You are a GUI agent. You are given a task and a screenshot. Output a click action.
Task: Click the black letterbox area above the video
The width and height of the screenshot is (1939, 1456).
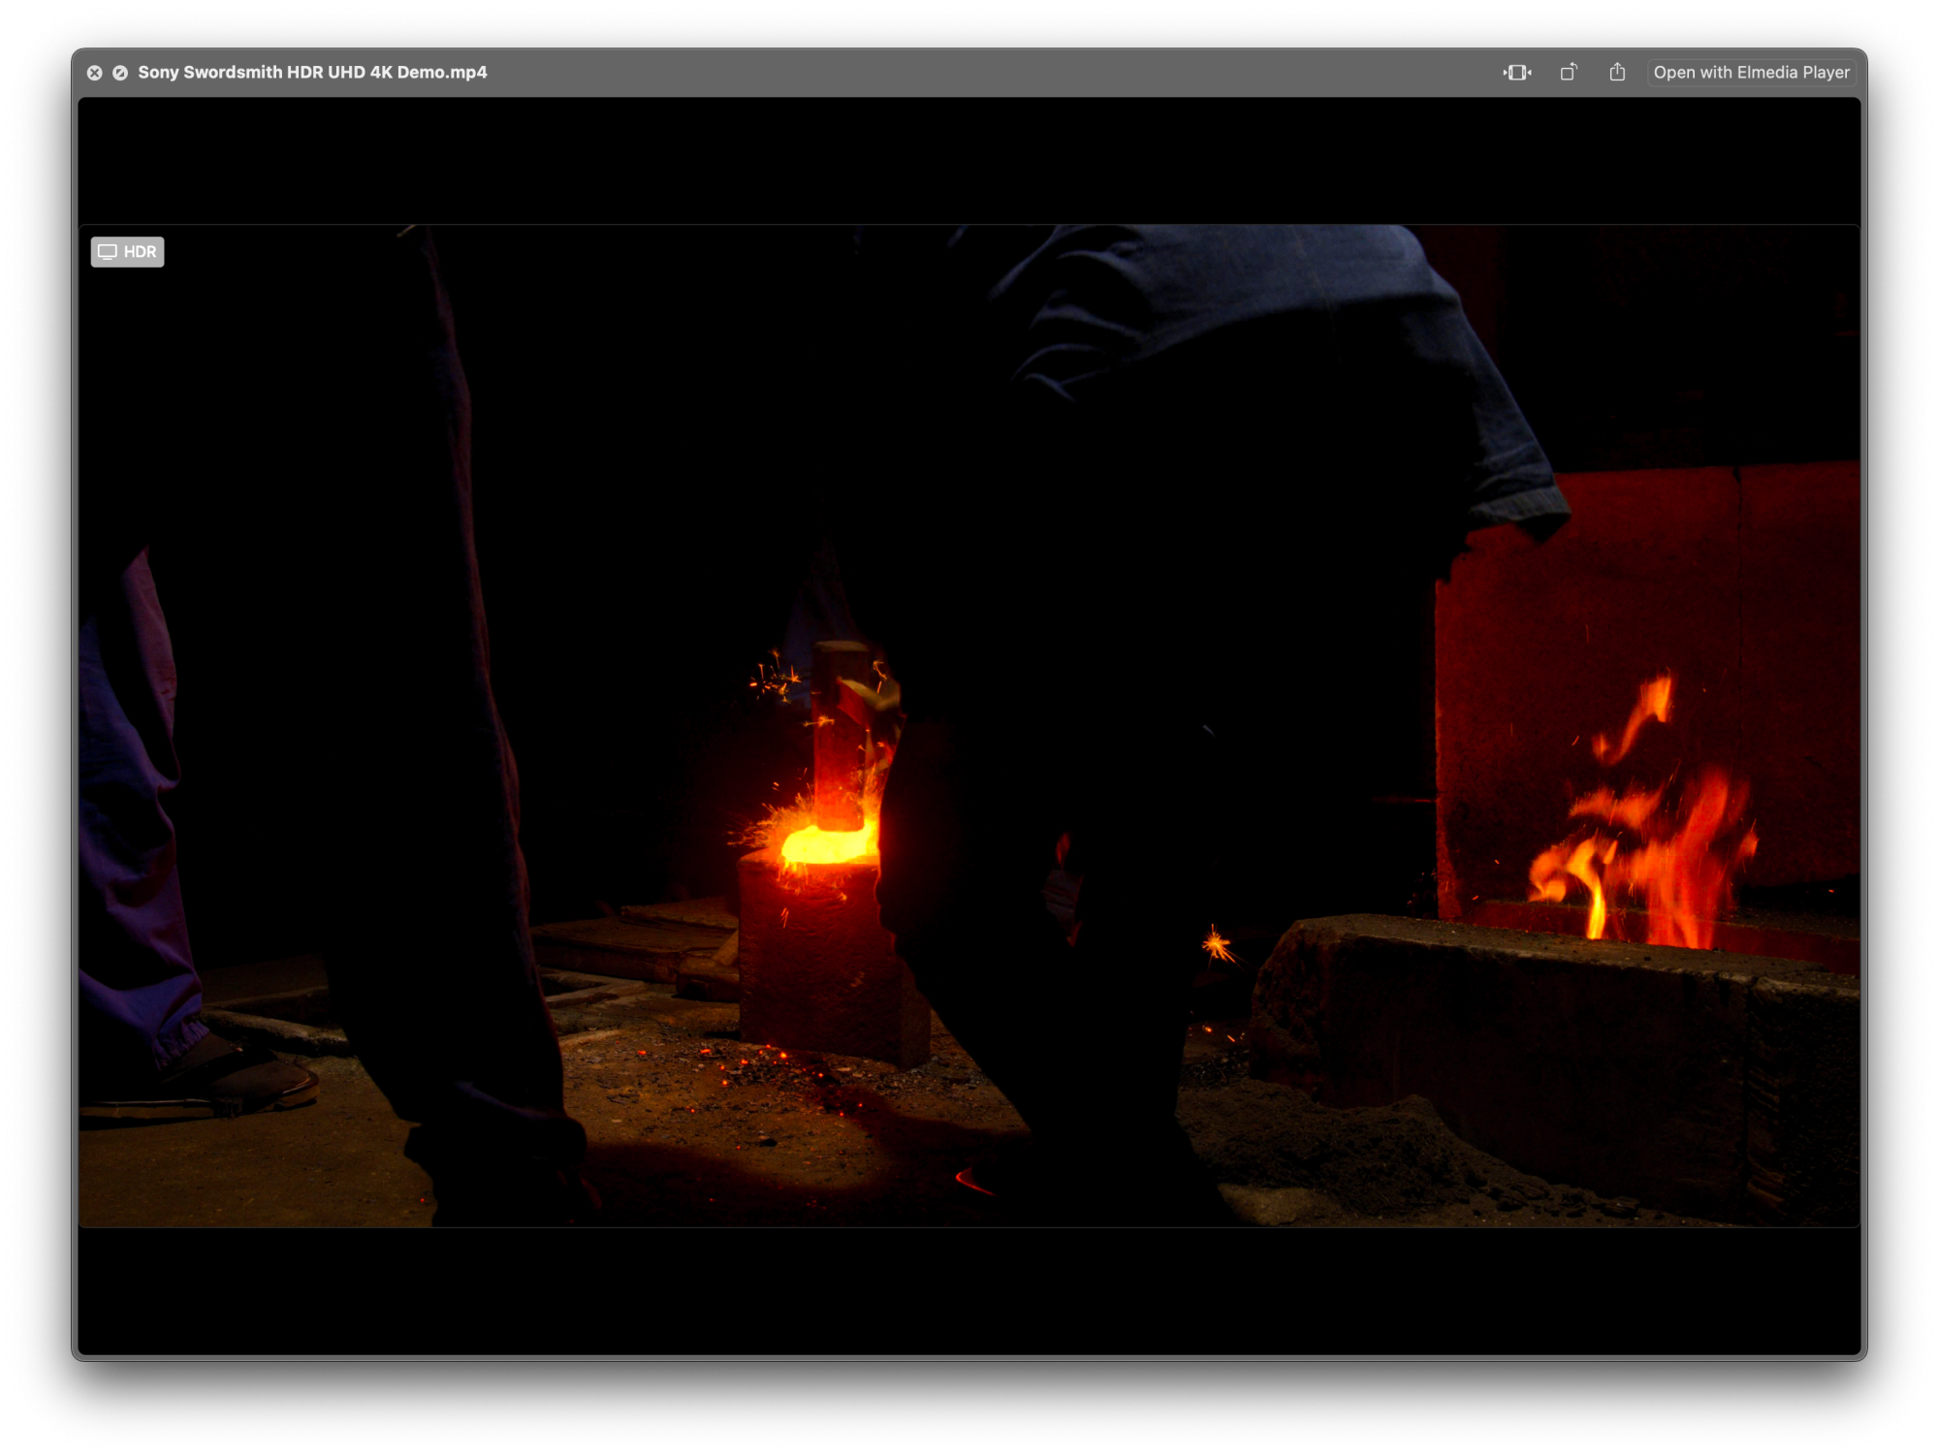coord(969,160)
